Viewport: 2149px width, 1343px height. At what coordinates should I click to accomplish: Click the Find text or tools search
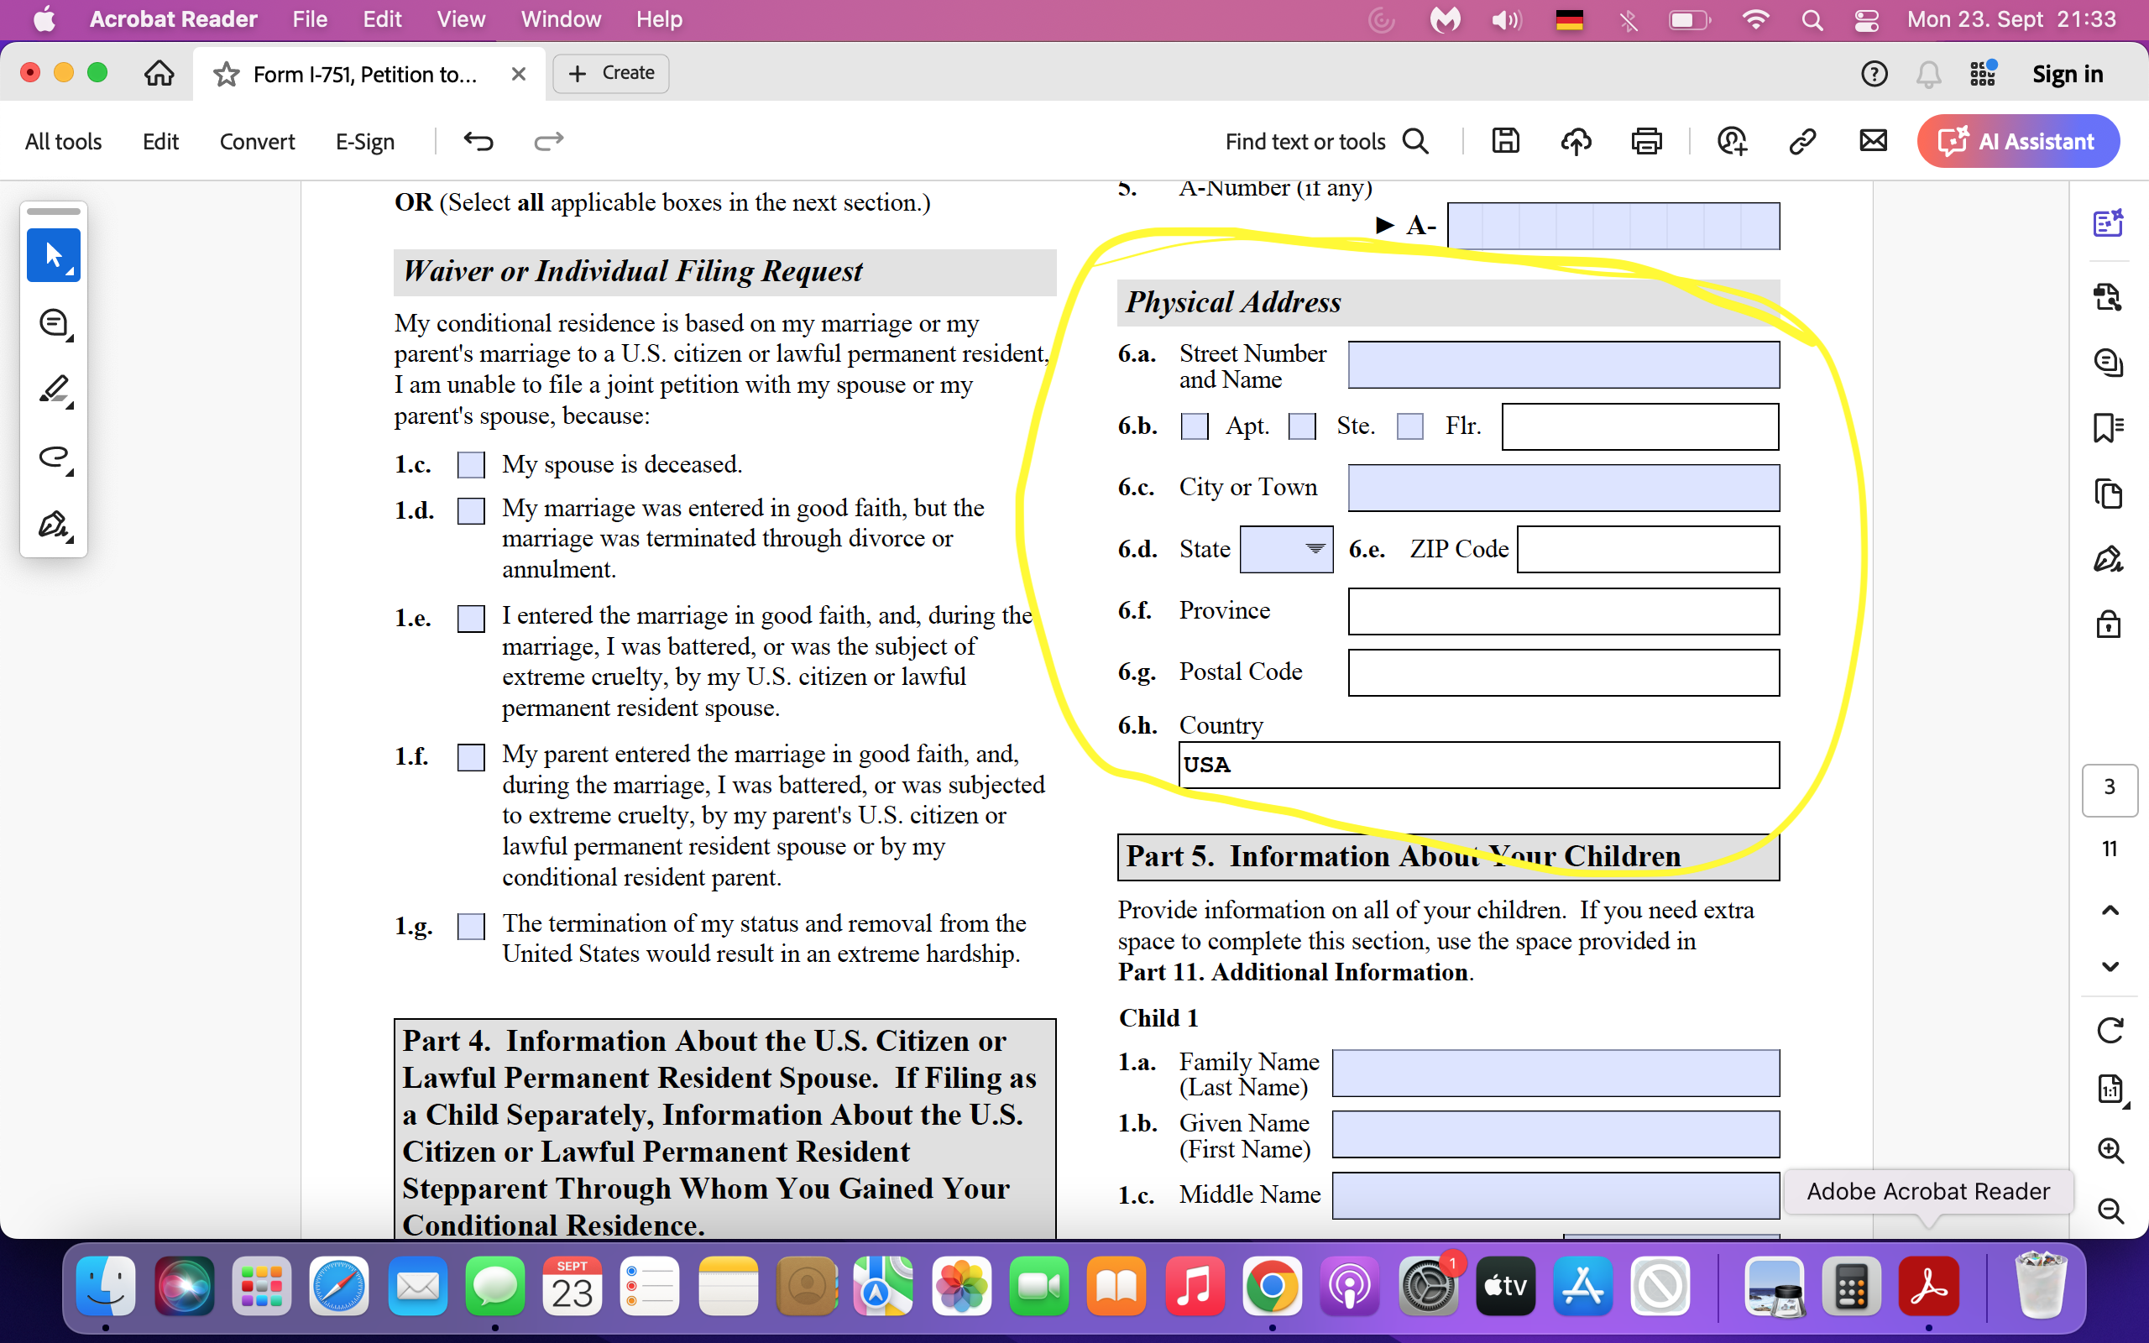click(1326, 141)
